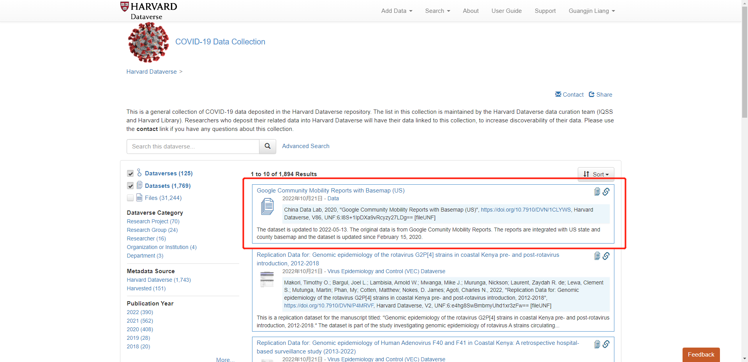The width and height of the screenshot is (748, 362).
Task: Open Human Adenovirus F40 and F41 dataset title
Action: (x=418, y=347)
